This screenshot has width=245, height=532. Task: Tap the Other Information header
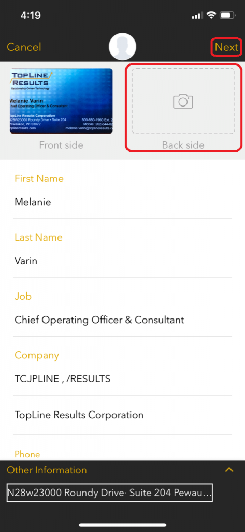(x=47, y=470)
